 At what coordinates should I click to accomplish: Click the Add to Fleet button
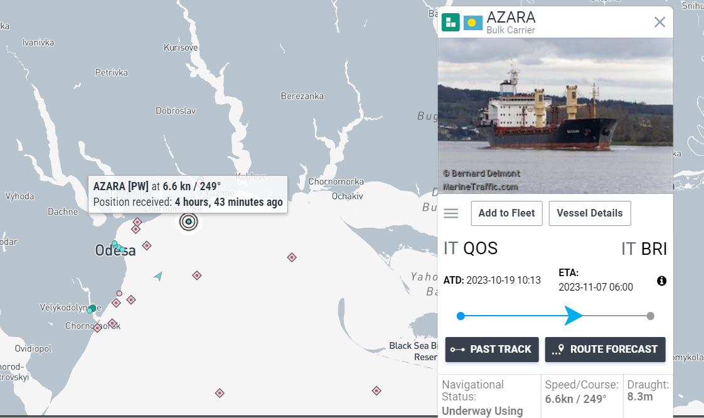(506, 213)
